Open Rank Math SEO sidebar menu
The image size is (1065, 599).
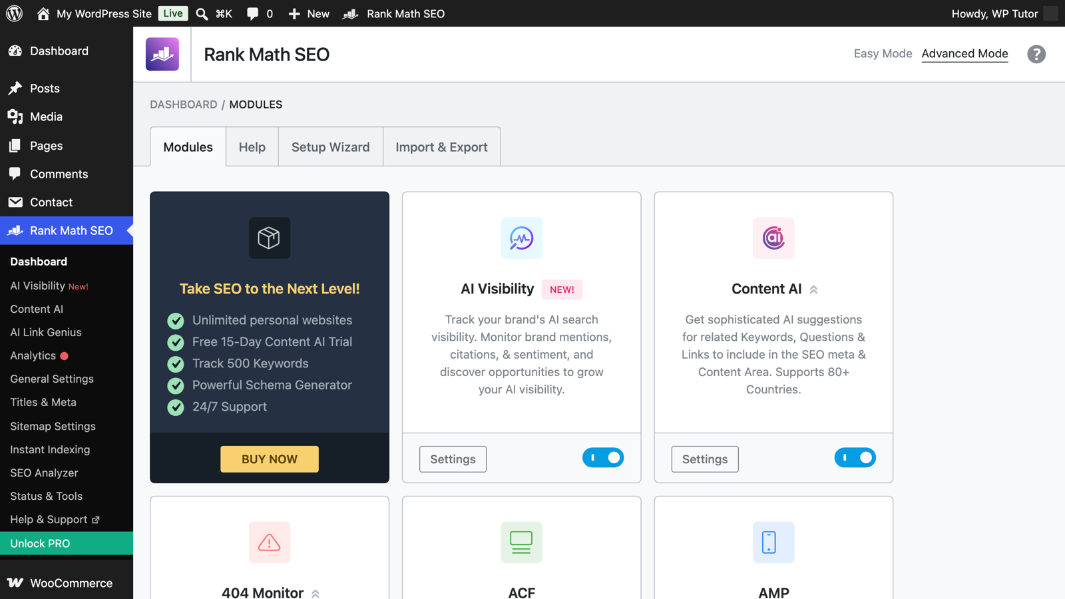point(67,230)
